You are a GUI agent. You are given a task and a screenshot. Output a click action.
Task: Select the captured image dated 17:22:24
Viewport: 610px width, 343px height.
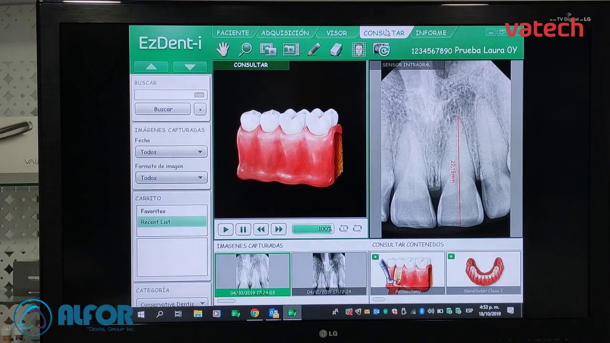click(329, 274)
